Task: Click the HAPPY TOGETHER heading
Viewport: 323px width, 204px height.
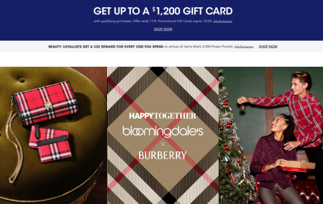Action: coord(163,116)
